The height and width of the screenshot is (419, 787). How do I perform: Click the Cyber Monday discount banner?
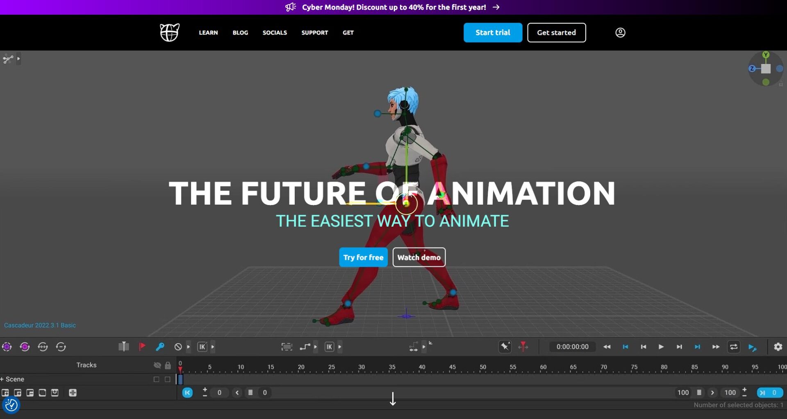point(393,7)
